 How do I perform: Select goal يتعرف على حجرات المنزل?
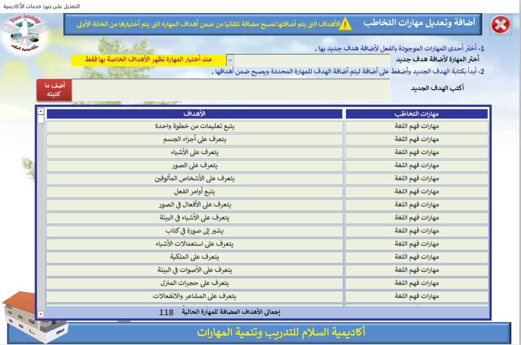click(194, 284)
